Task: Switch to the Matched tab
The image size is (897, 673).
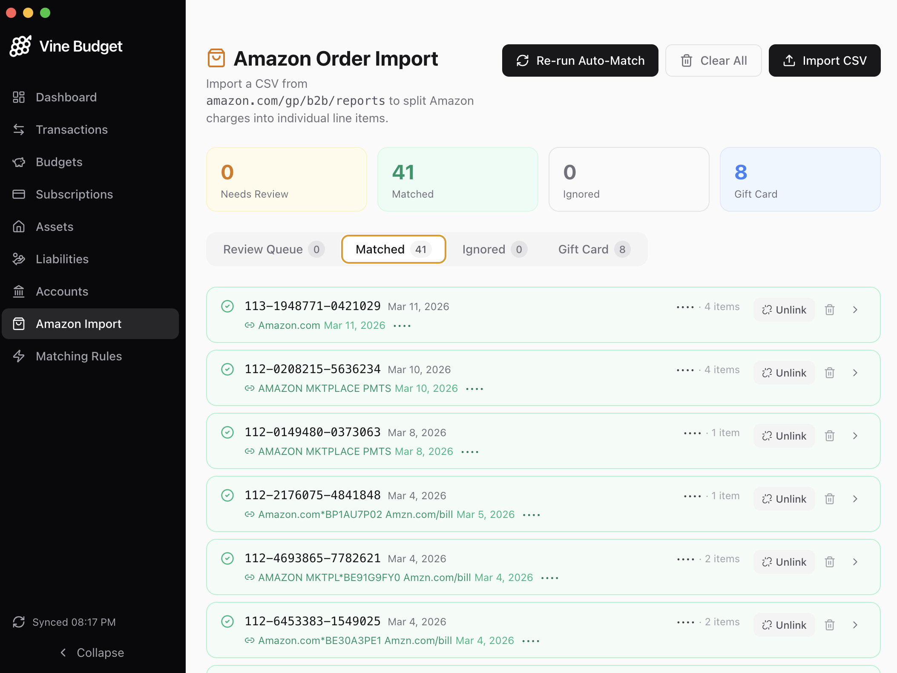Action: pos(394,249)
